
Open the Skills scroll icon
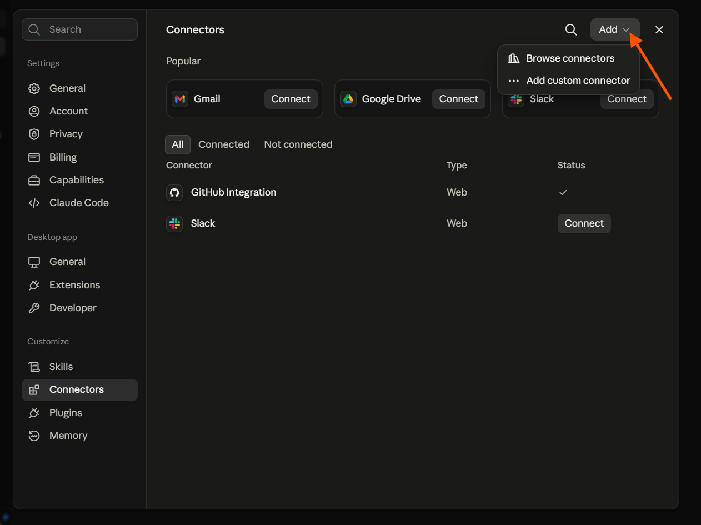click(x=34, y=367)
